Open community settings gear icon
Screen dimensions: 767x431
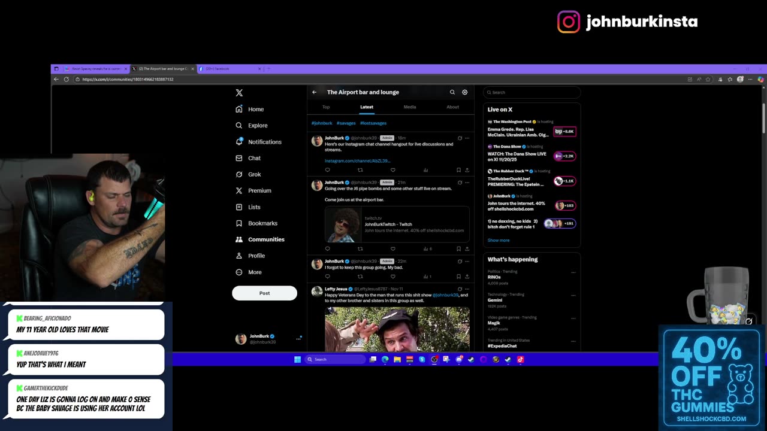tap(464, 92)
